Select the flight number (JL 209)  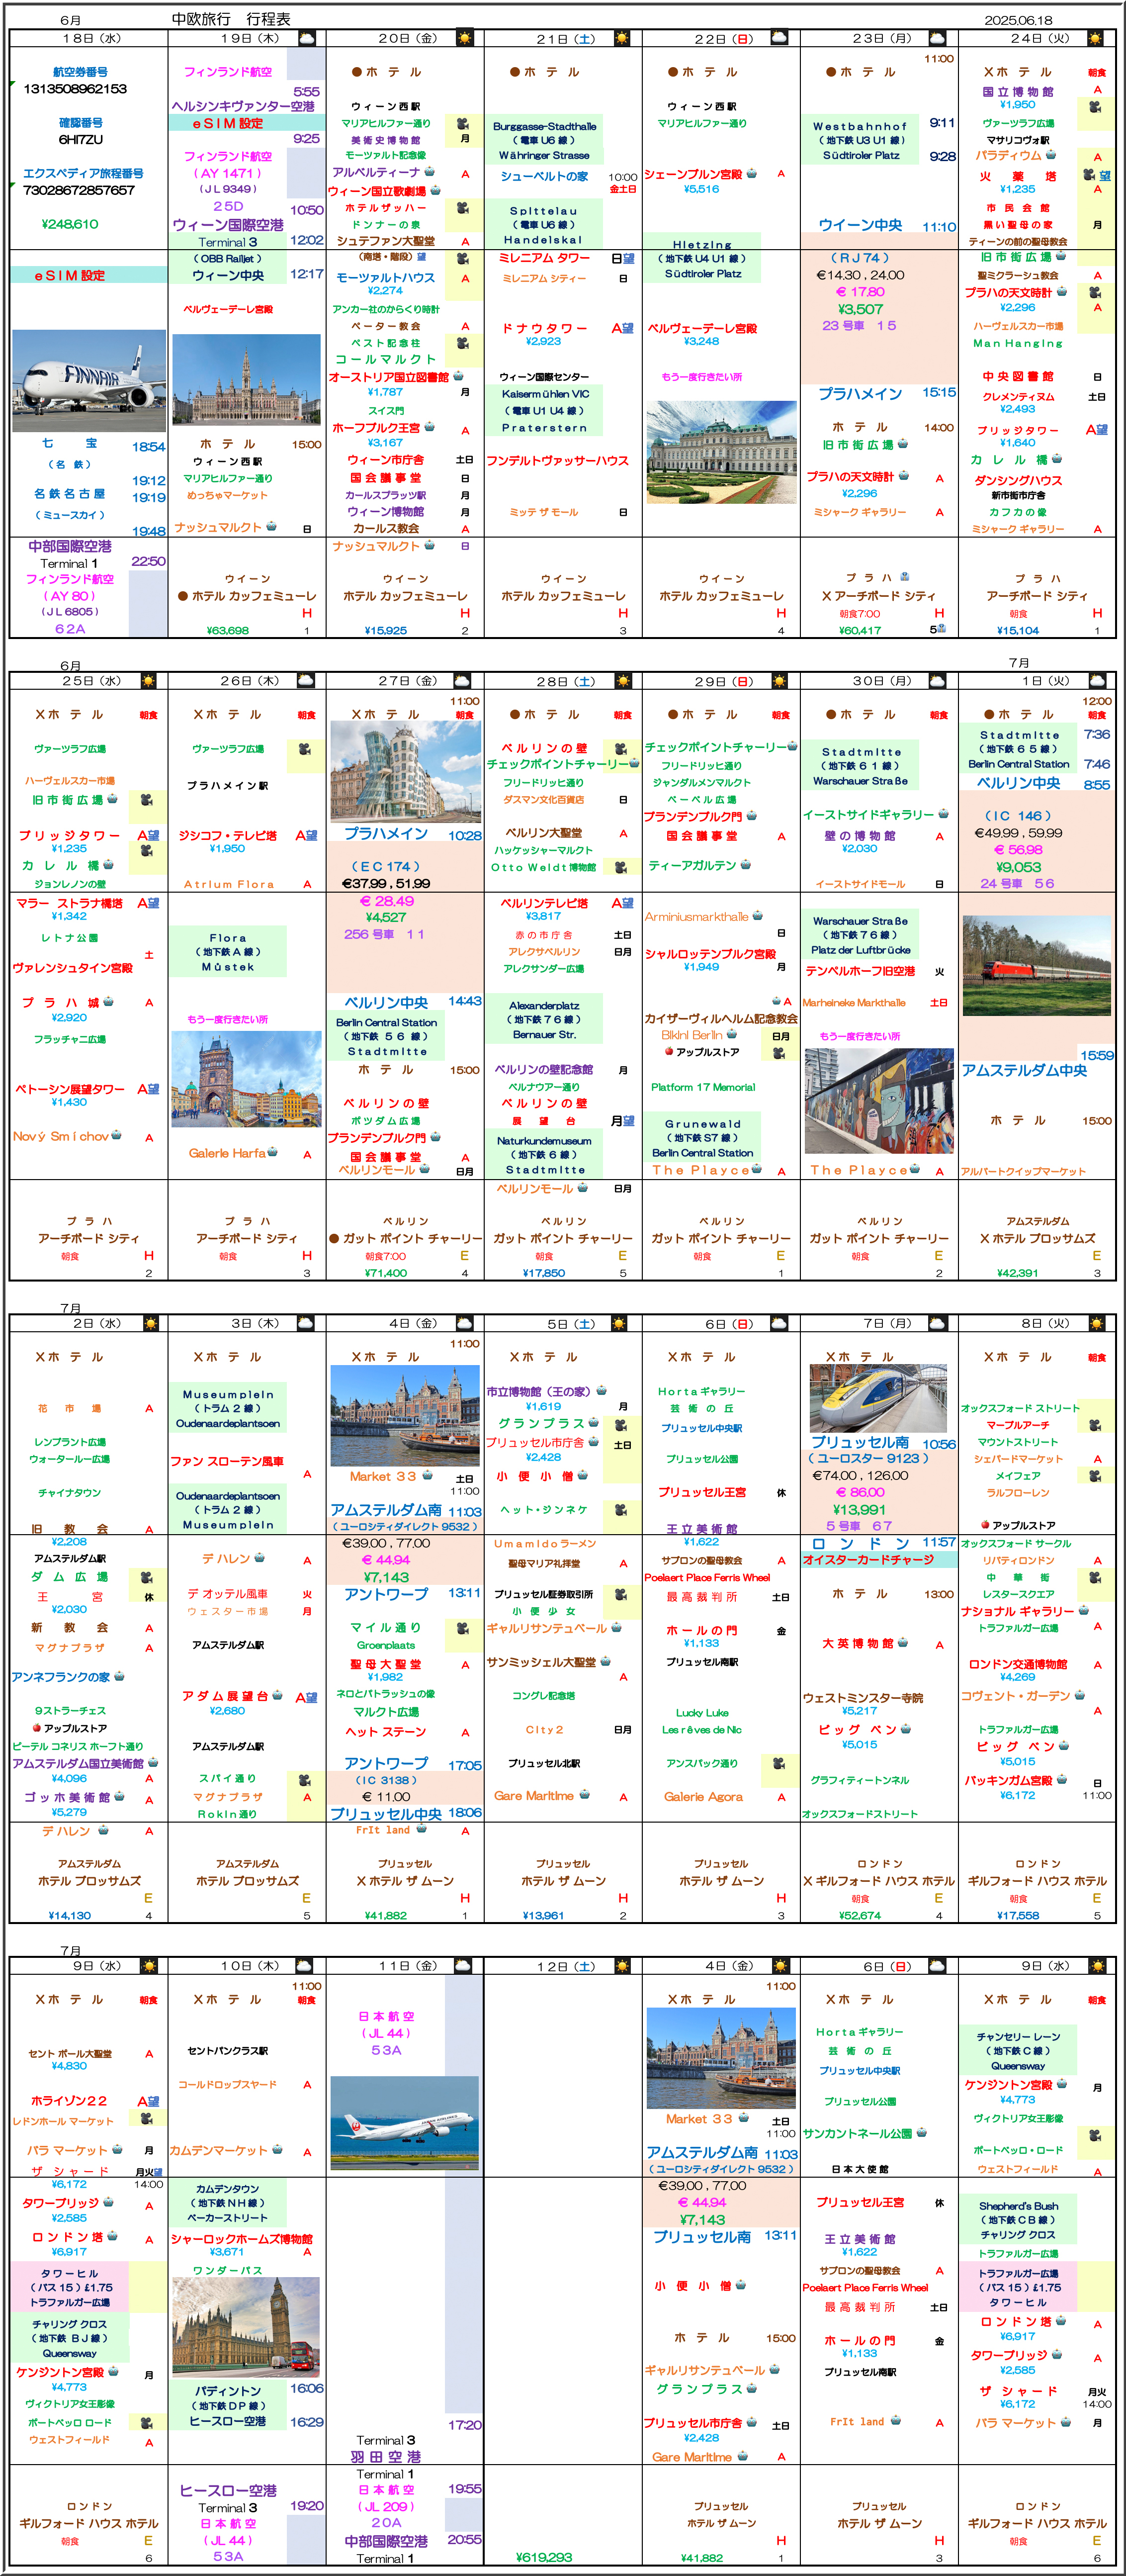click(x=386, y=2506)
